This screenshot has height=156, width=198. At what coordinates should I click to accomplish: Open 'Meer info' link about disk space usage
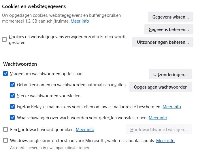pyautogui.click(x=80, y=21)
